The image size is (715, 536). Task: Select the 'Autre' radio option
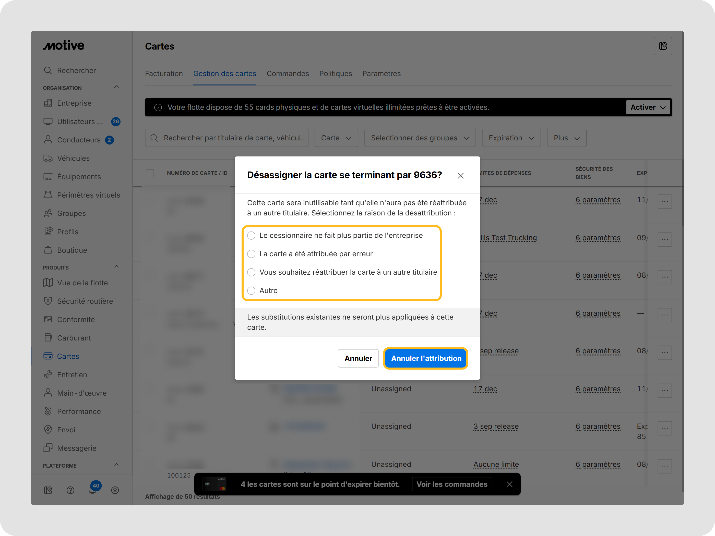251,291
